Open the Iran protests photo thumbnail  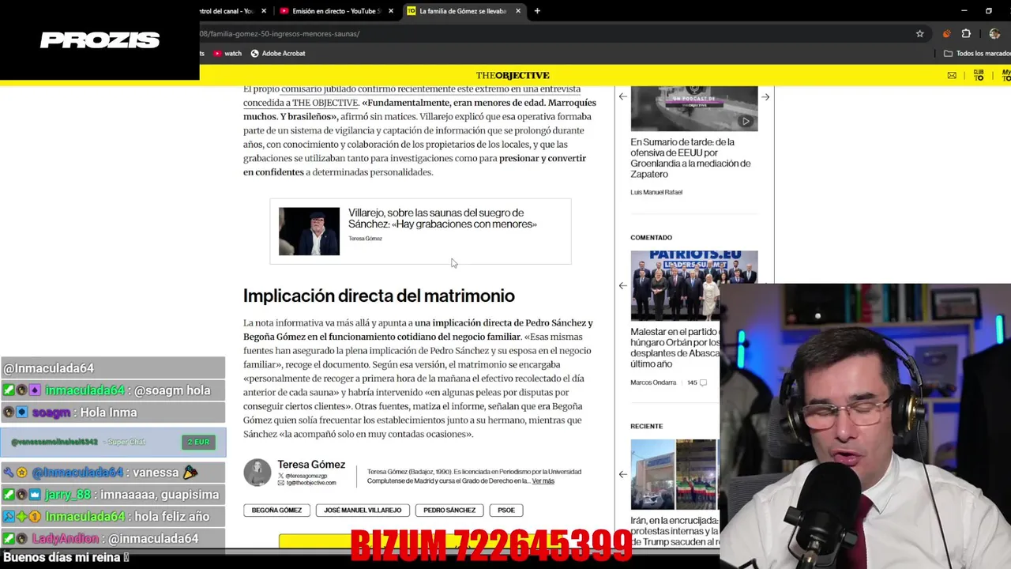[x=674, y=474]
